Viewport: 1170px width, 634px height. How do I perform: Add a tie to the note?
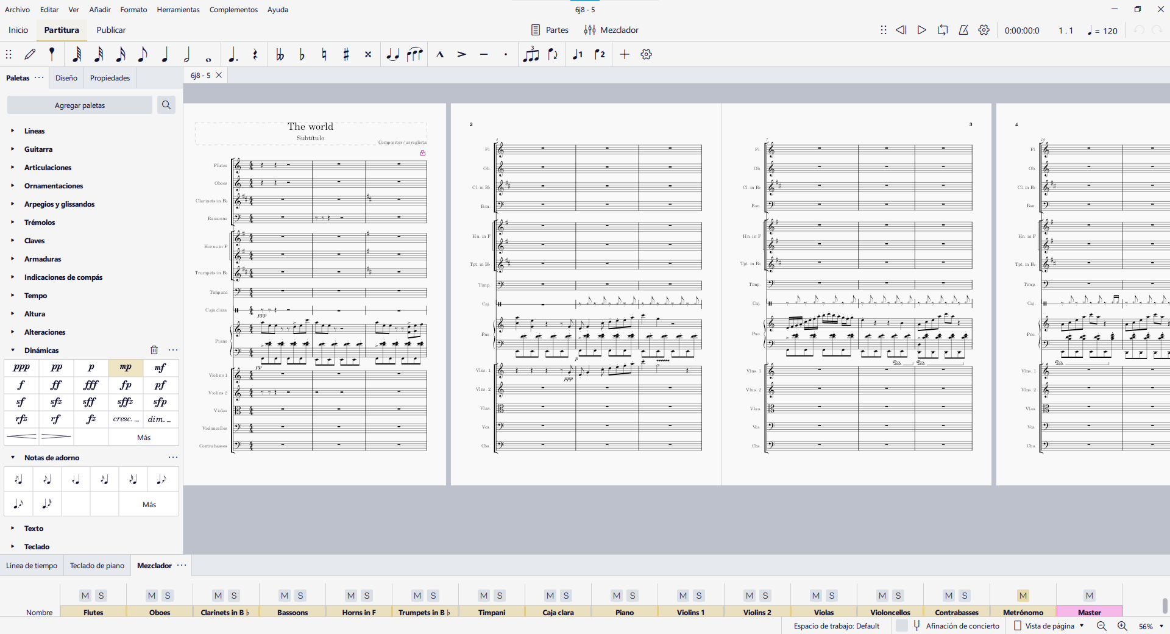pyautogui.click(x=392, y=54)
